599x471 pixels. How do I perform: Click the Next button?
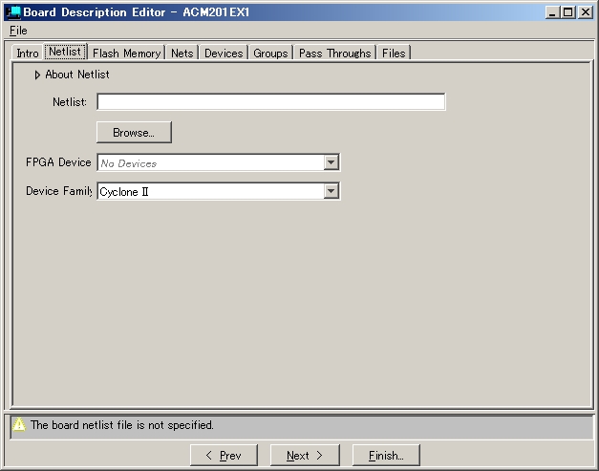305,456
